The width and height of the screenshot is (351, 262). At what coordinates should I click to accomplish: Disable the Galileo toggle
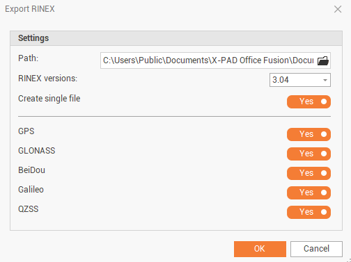309,193
